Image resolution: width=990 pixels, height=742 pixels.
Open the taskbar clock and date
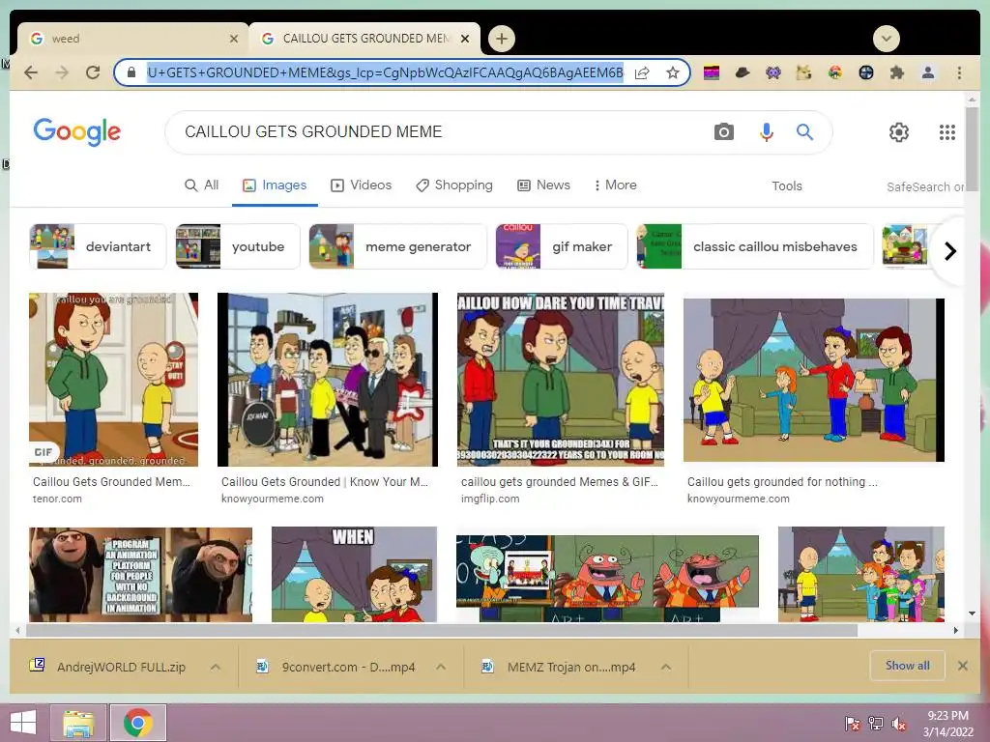point(947,724)
